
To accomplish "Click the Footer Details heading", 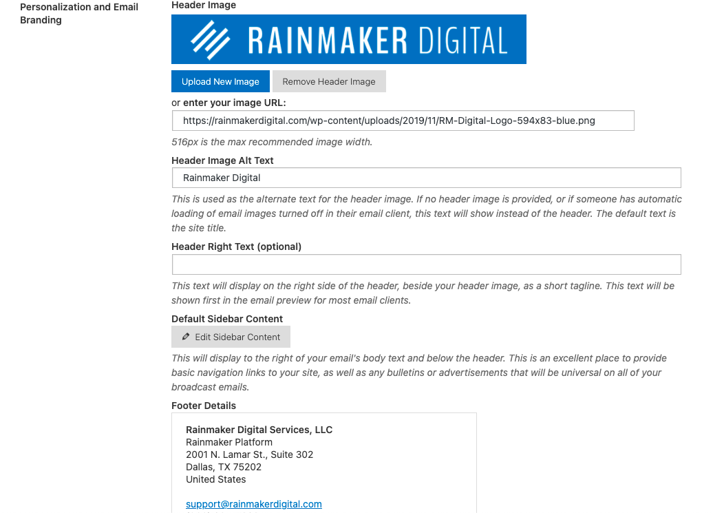I will [203, 406].
